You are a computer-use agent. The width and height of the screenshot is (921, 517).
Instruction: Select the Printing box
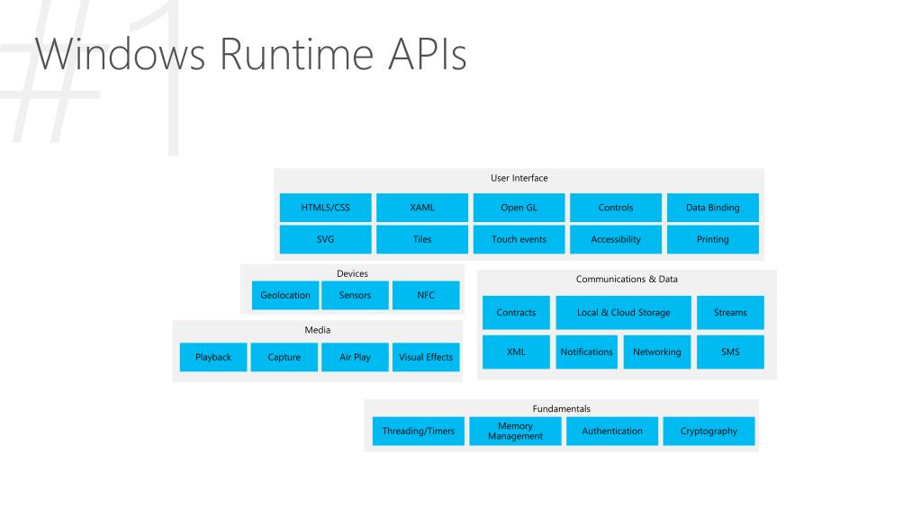click(x=712, y=239)
